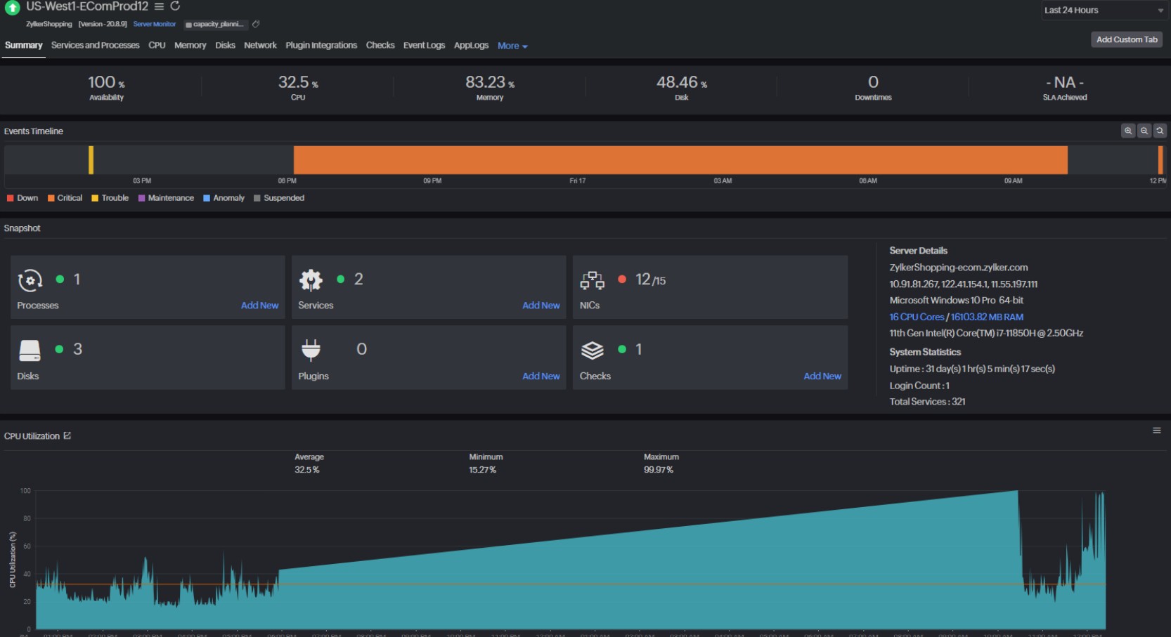Image resolution: width=1171 pixels, height=637 pixels.
Task: Open the Services and Processes tab
Action: pyautogui.click(x=95, y=45)
